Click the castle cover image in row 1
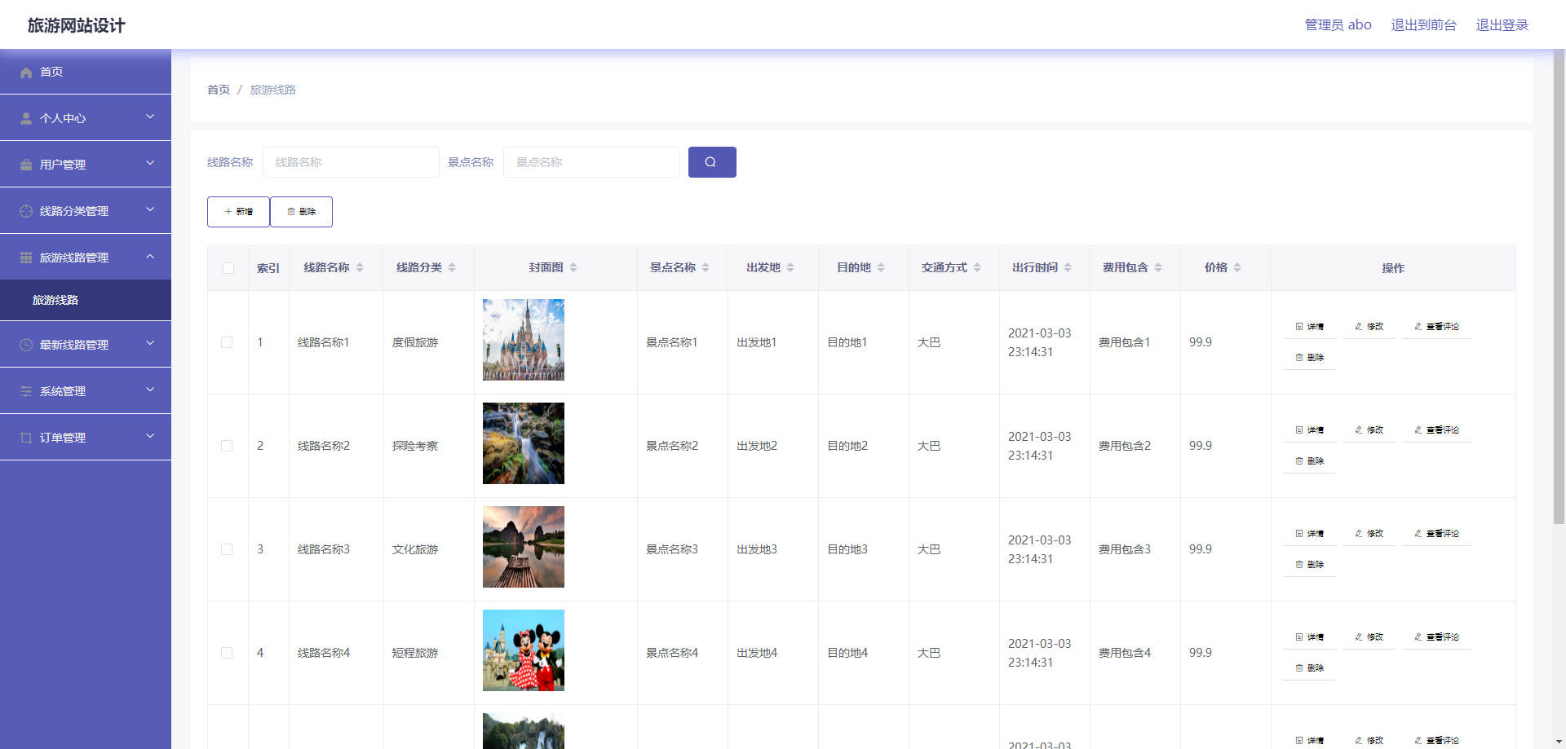This screenshot has width=1566, height=749. tap(524, 340)
